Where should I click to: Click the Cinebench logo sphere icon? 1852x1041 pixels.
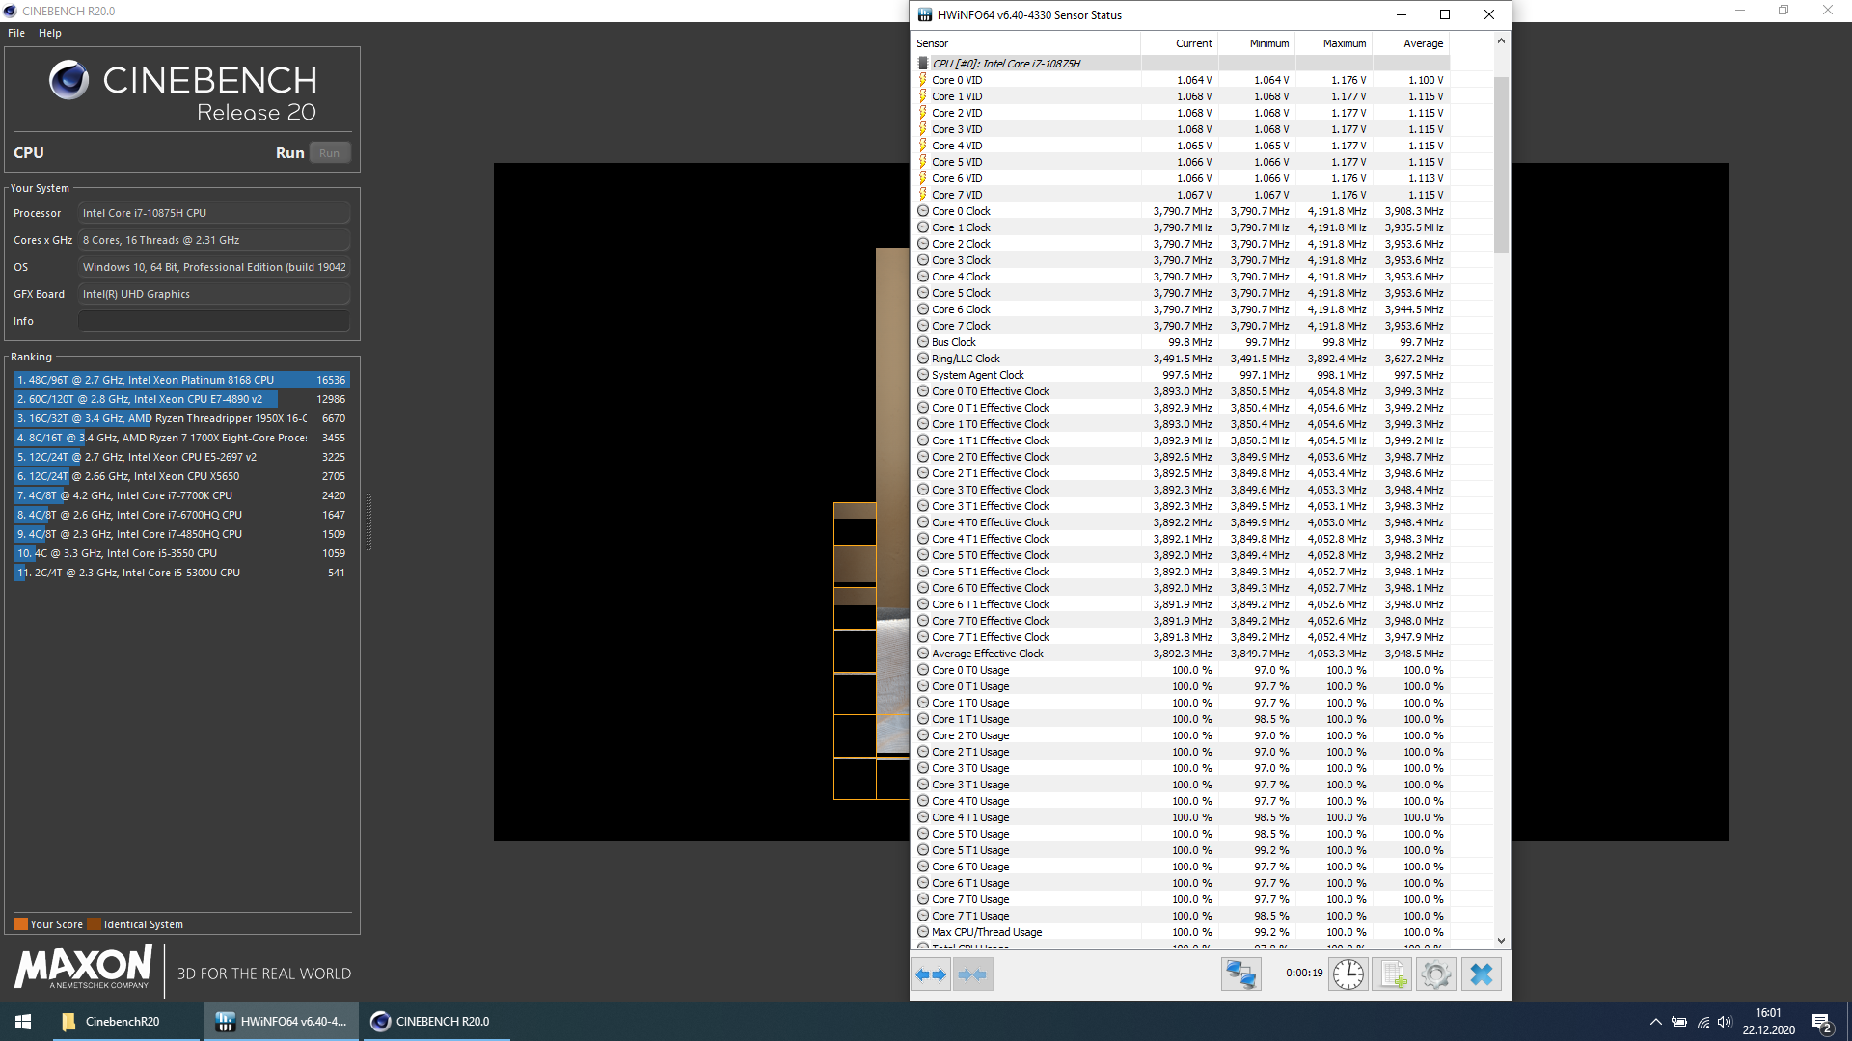click(69, 80)
